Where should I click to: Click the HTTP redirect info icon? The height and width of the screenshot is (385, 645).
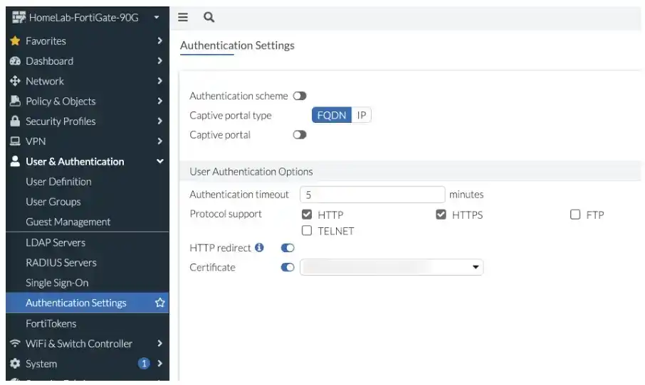[x=259, y=247]
